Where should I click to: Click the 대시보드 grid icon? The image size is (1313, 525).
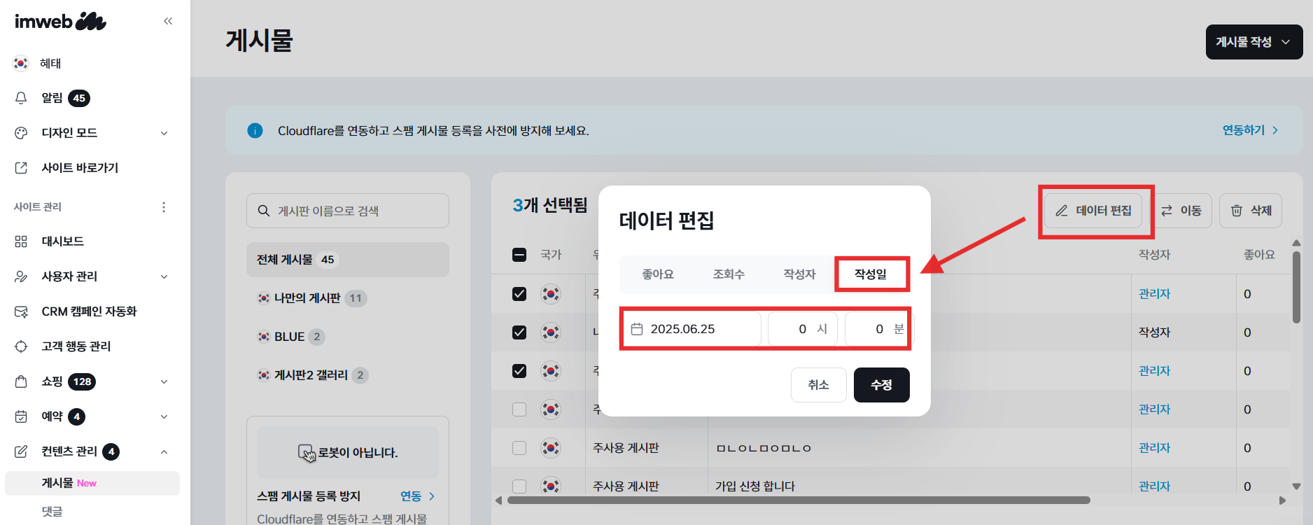click(21, 241)
